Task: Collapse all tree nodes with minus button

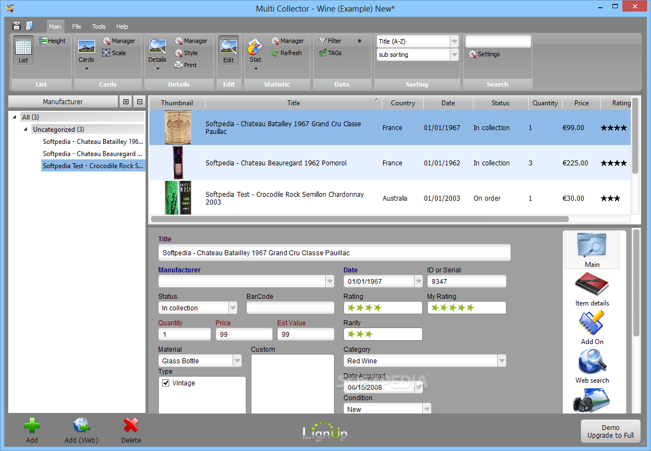Action: click(139, 102)
